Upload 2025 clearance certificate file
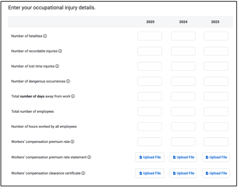Image resolution: width=239 pixels, height=188 pixels. click(150, 173)
